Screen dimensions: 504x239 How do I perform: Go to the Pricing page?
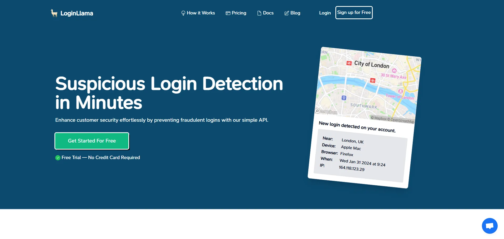click(x=239, y=13)
